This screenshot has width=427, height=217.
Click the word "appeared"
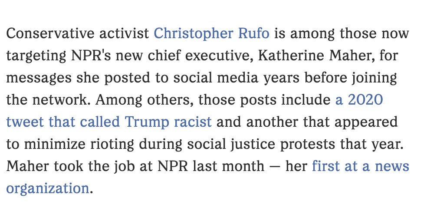click(x=366, y=122)
